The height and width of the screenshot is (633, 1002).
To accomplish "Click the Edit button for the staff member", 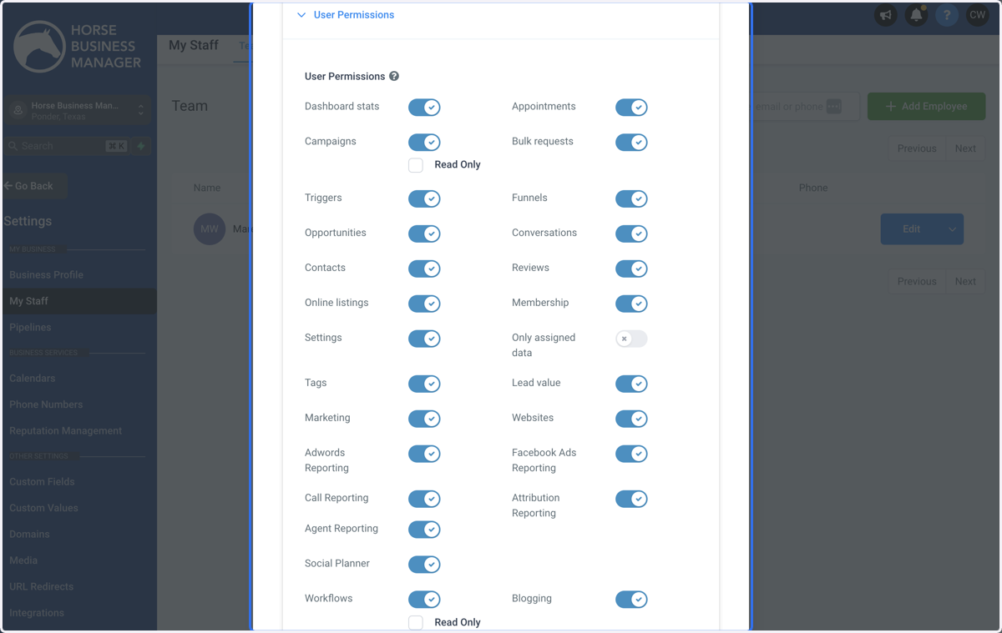I will tap(912, 229).
